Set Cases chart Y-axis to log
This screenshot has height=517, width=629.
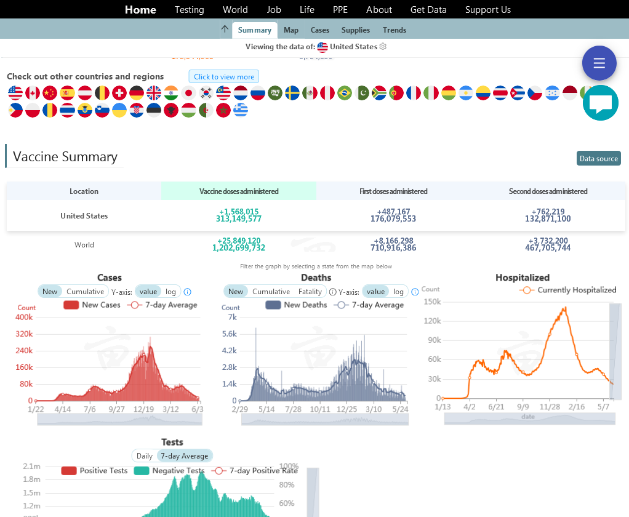pos(170,292)
